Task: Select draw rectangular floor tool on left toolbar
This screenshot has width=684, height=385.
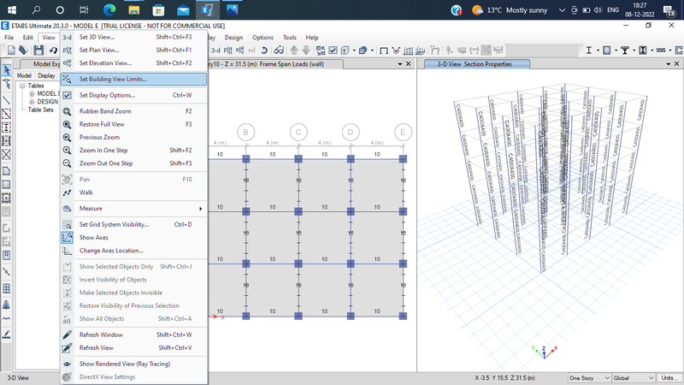Action: pos(7,185)
